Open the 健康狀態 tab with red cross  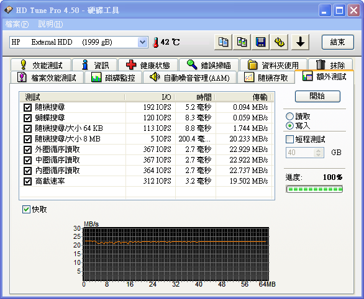click(x=148, y=65)
